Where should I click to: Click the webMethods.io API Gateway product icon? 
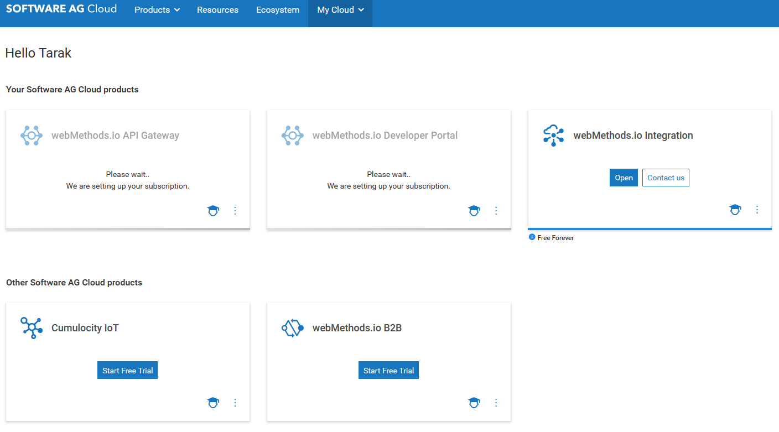coord(32,135)
